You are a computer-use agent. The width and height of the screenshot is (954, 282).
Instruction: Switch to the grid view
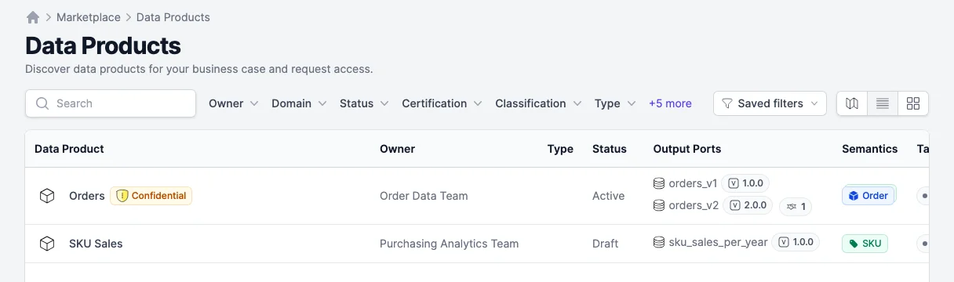[x=913, y=103]
